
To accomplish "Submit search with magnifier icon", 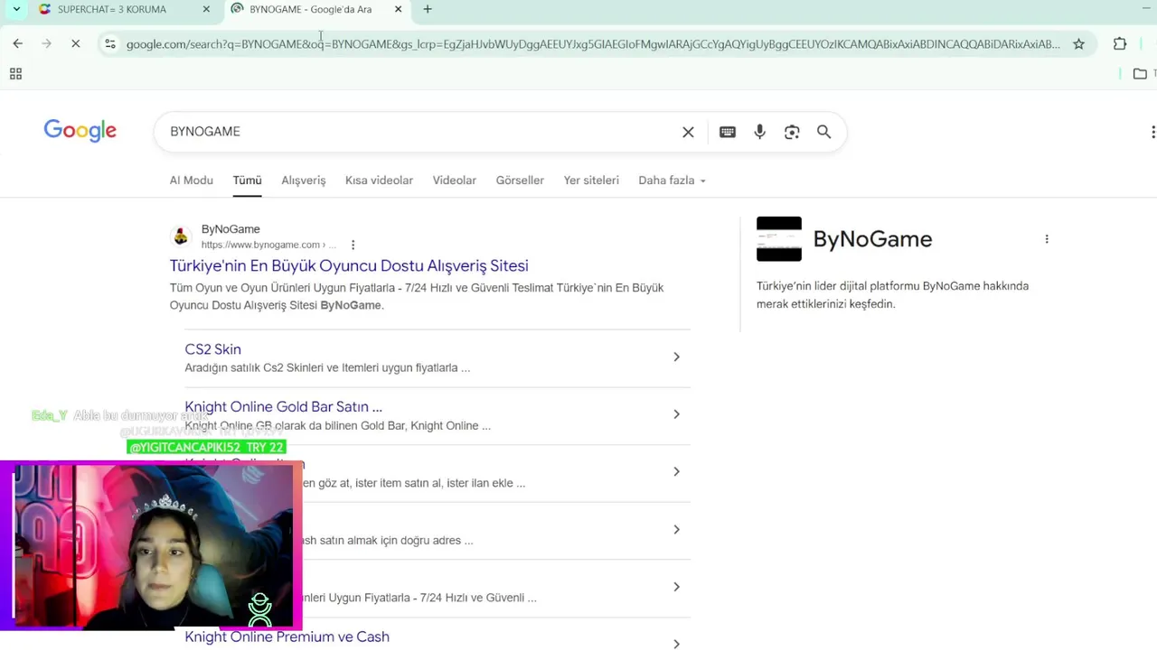I will [x=823, y=132].
